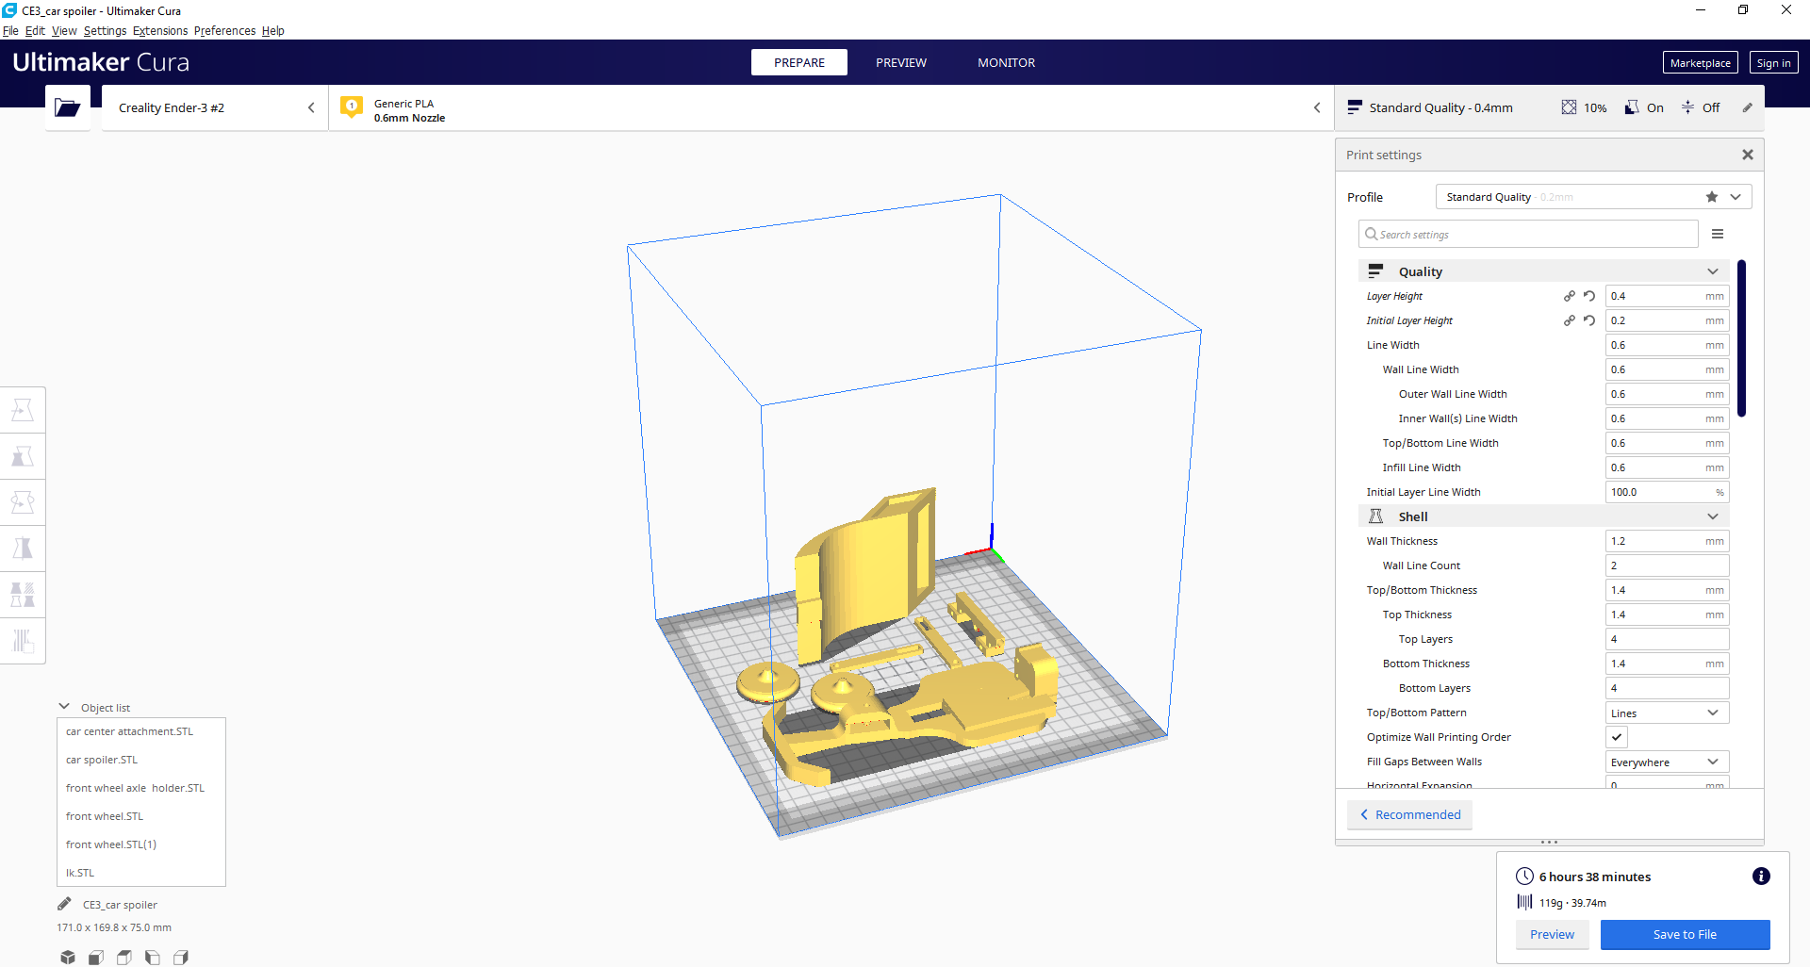Click the Preview button near Save to File

pos(1552,934)
